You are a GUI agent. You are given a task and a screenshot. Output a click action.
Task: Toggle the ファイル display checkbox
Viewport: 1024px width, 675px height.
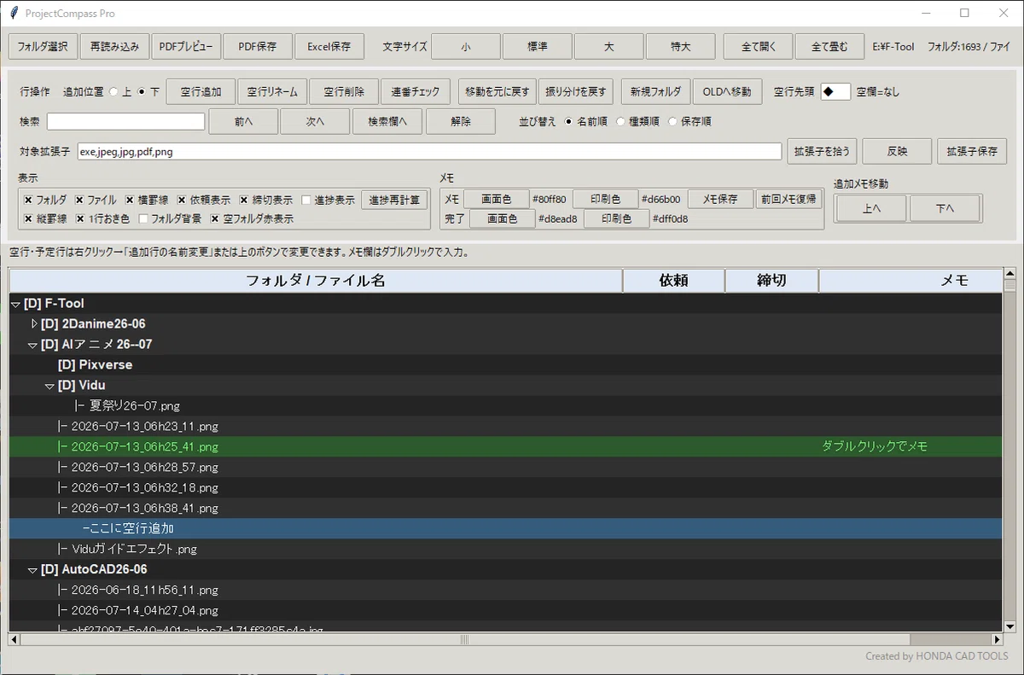(79, 200)
